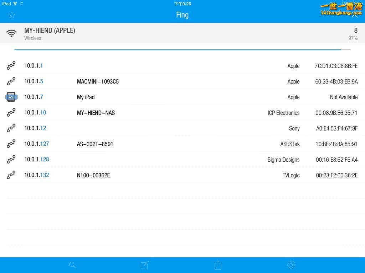
Task: Tap node icon for 10.0.1.1
Action: click(x=11, y=66)
